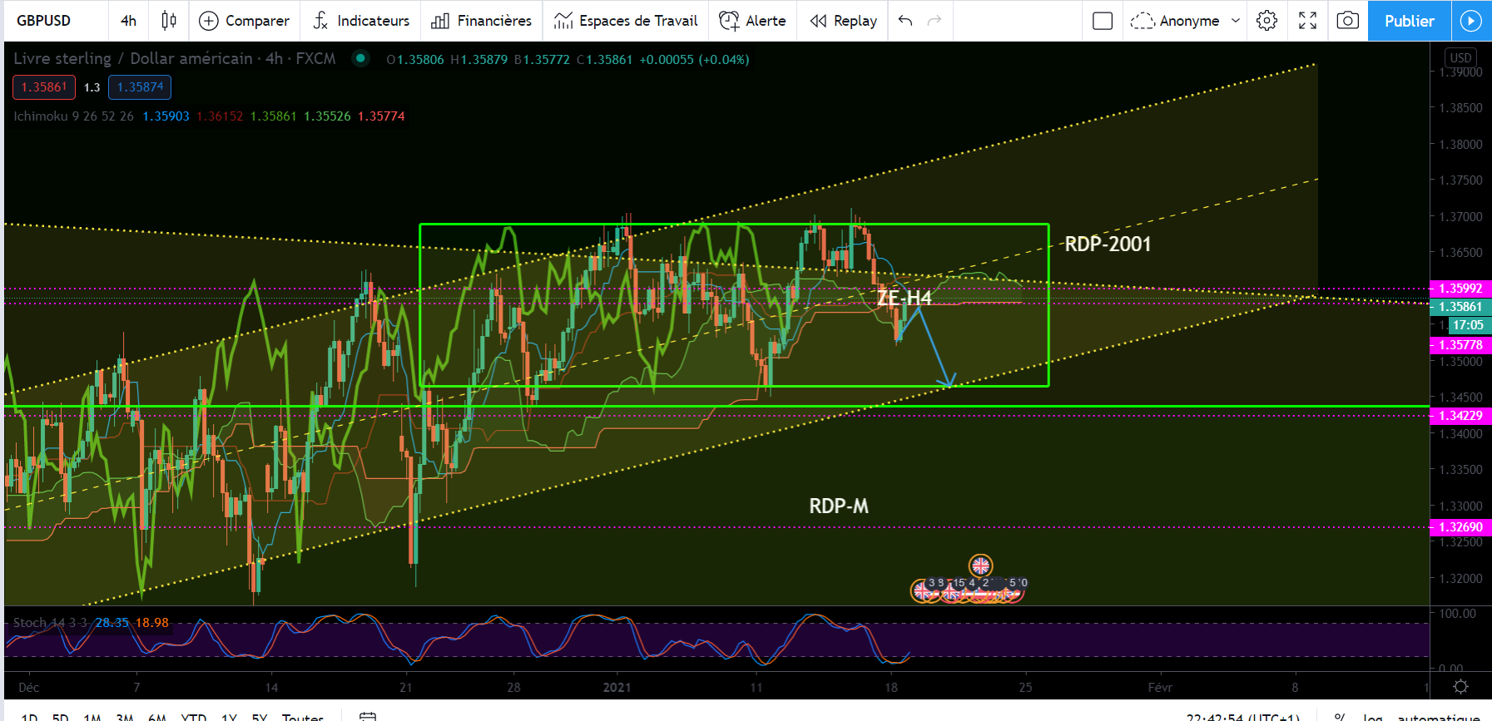The width and height of the screenshot is (1492, 721).
Task: Click the 1.34229 price level label
Action: [1460, 416]
